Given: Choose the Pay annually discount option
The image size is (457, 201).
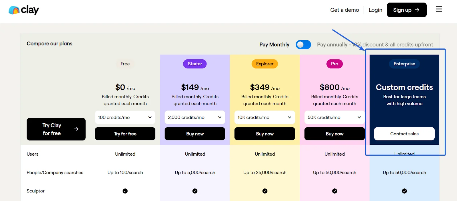Looking at the screenshot, I should [x=375, y=45].
